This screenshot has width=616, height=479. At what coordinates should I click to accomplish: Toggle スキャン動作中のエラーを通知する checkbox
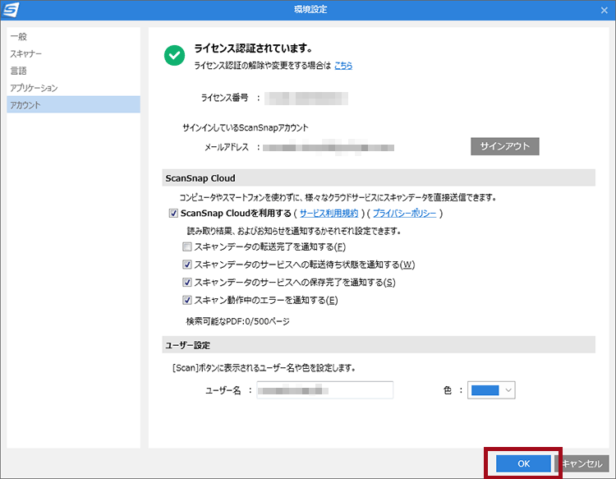[x=187, y=300]
